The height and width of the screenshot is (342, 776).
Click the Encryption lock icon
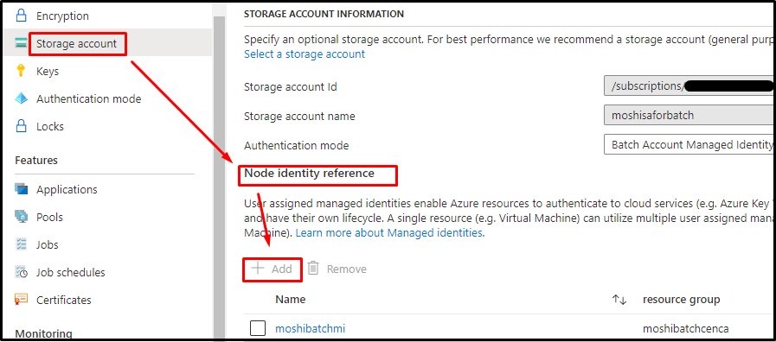pos(21,16)
